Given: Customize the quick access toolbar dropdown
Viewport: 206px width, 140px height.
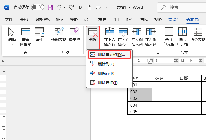Looking at the screenshot, I should point(107,7).
